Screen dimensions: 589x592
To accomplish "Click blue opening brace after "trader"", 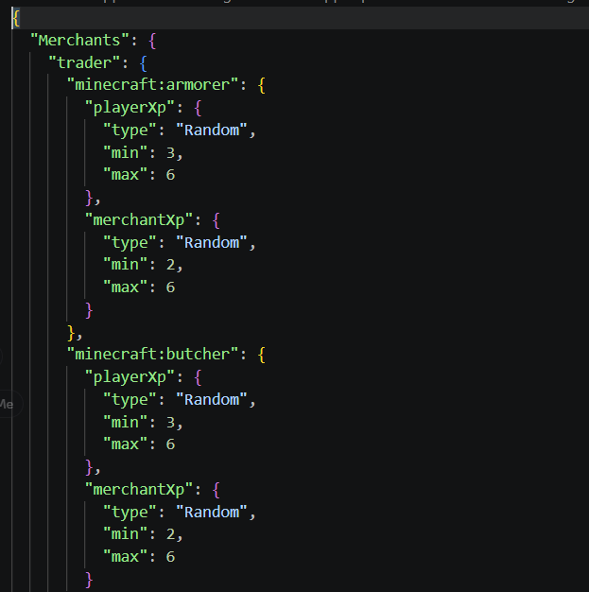I will [x=144, y=63].
